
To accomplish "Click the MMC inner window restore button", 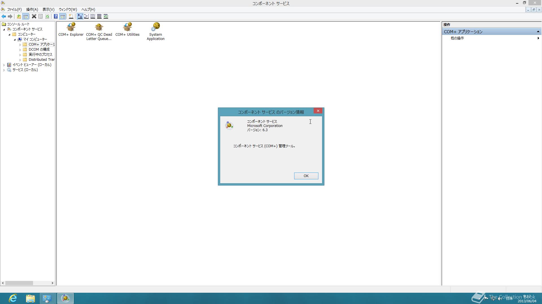I will (x=534, y=10).
